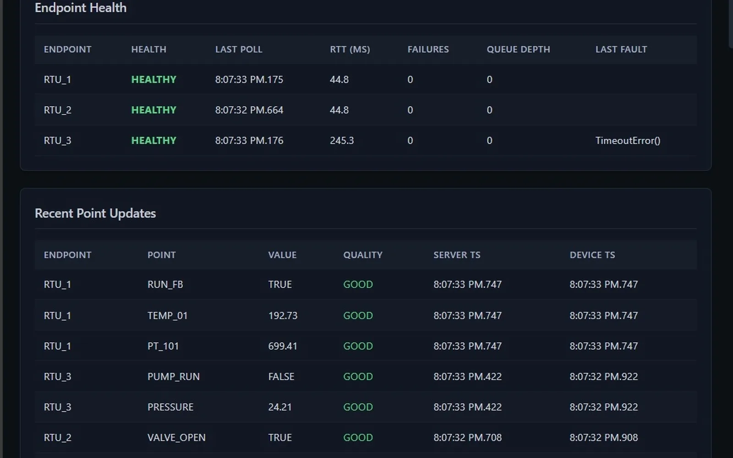Sort by the LAST POLL column header
Screen dimensions: 733x458
239,49
